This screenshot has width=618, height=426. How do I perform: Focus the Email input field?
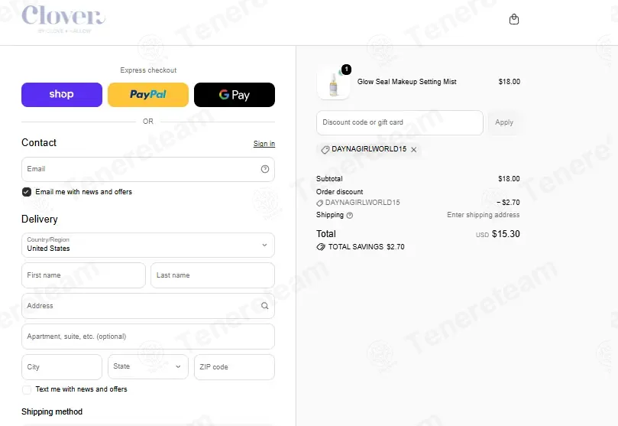[148, 169]
